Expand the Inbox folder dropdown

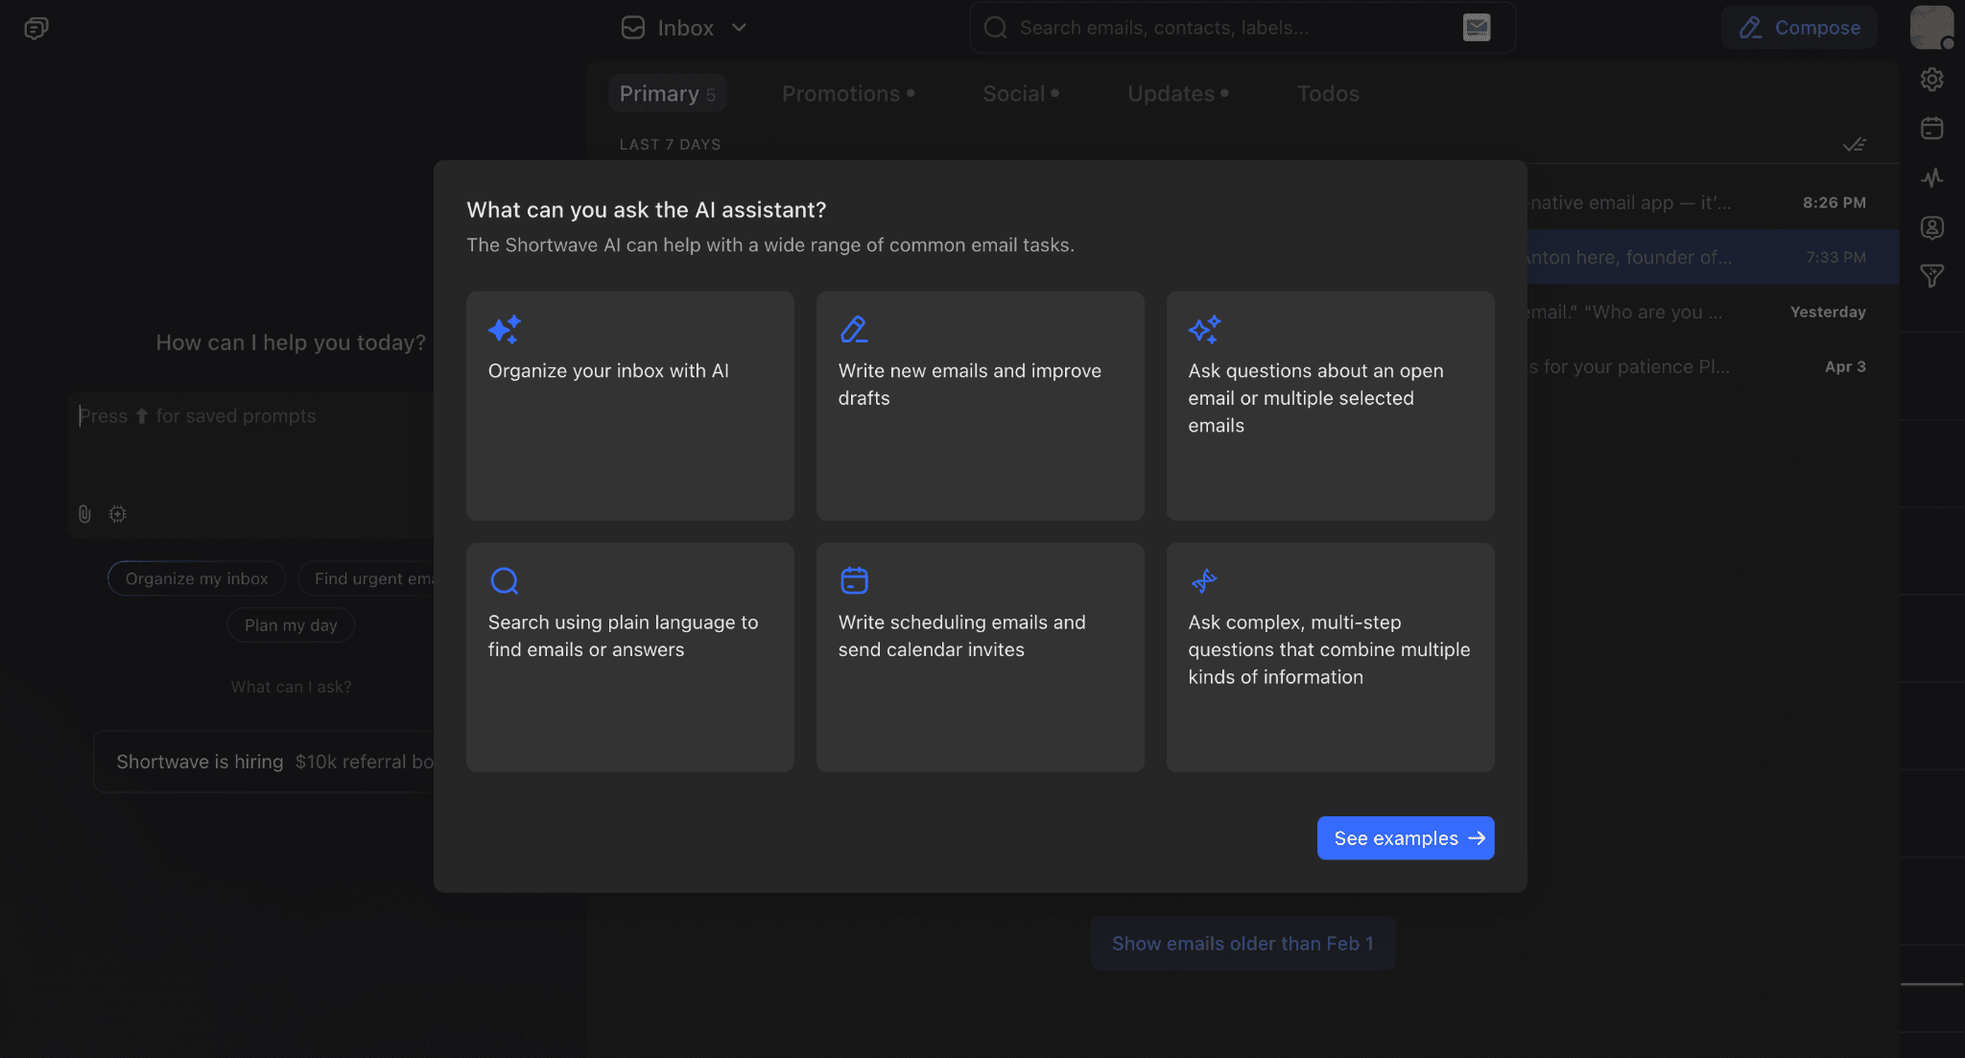[739, 28]
